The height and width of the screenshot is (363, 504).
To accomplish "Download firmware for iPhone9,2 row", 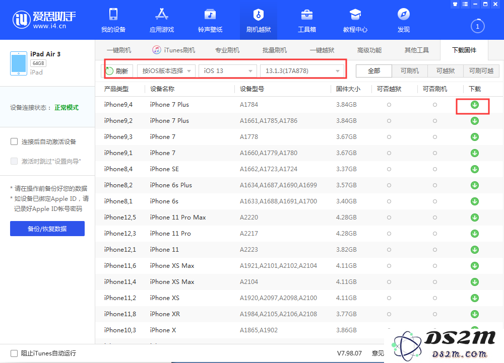I will coord(474,121).
